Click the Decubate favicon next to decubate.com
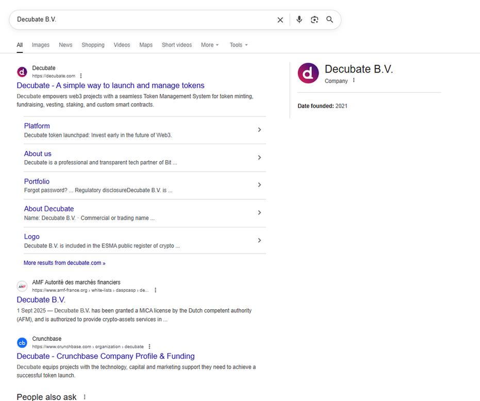 pyautogui.click(x=22, y=72)
